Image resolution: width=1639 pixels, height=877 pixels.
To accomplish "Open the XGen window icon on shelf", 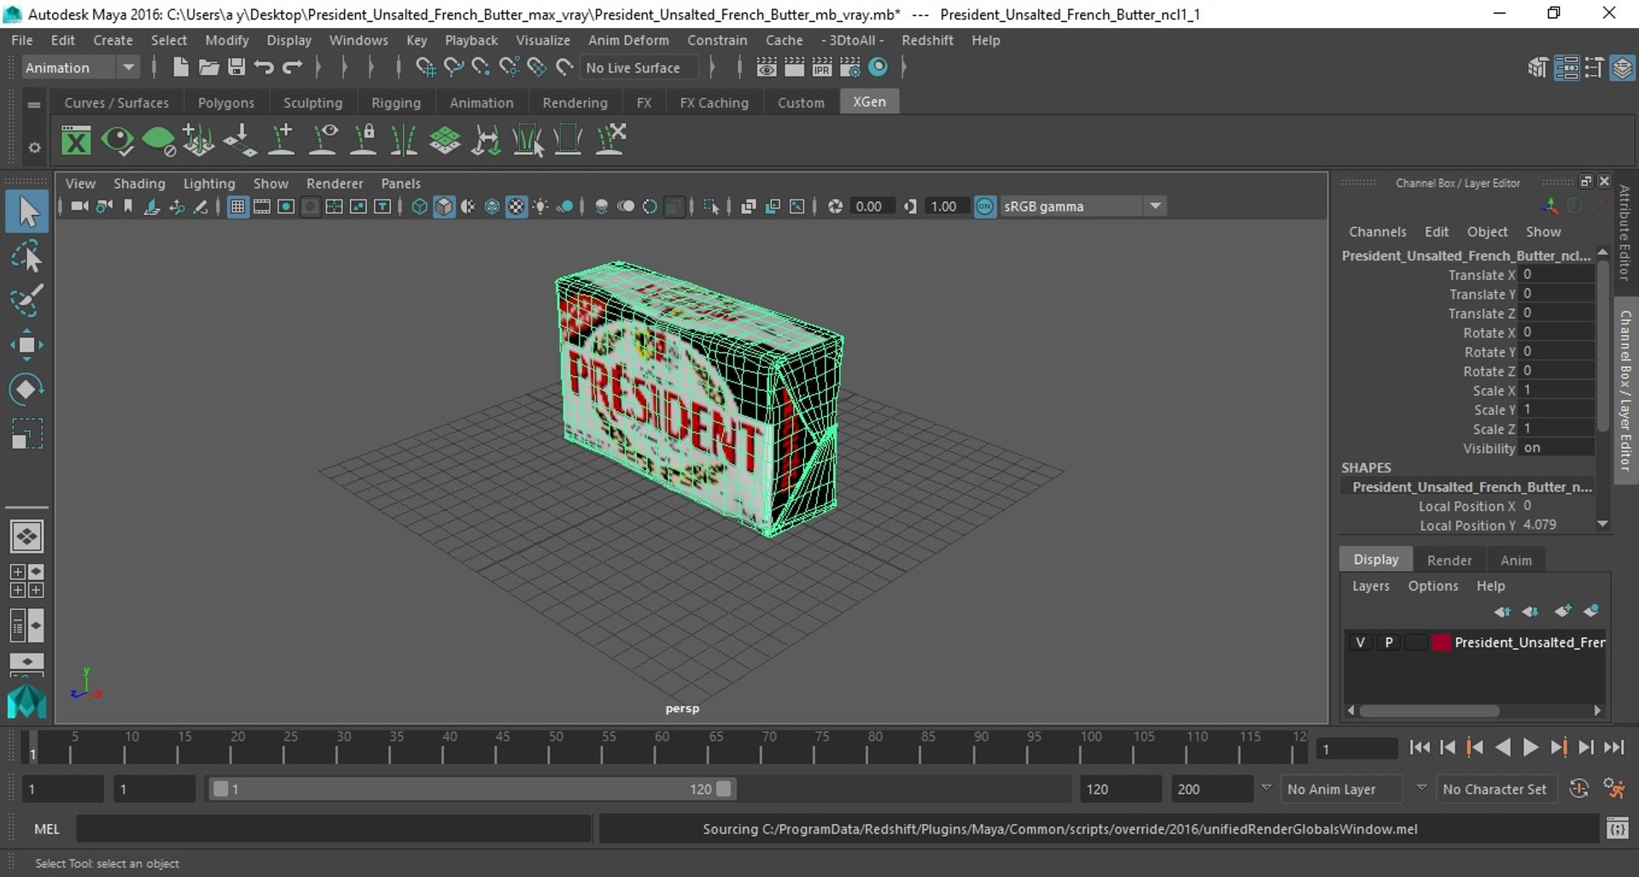I will coord(76,140).
